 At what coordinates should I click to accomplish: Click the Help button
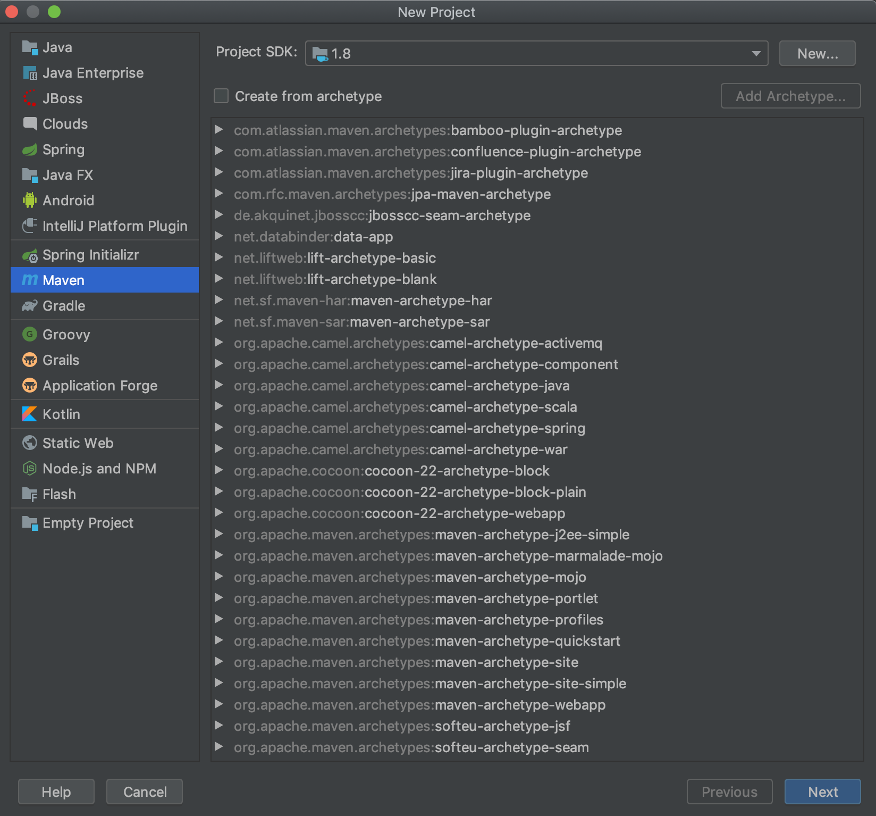click(x=56, y=792)
